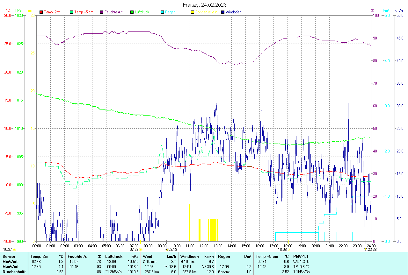Image resolution: width=408 pixels, height=275 pixels.
Task: Click the wind chill value 'WC 1.3 °C'
Action: [x=301, y=261]
